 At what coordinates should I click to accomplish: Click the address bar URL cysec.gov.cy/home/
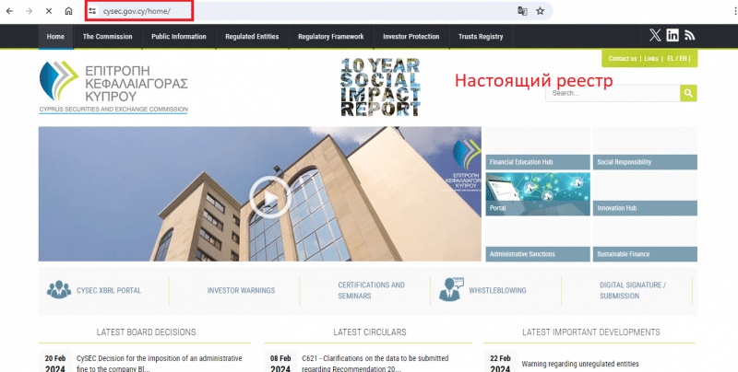pyautogui.click(x=137, y=11)
